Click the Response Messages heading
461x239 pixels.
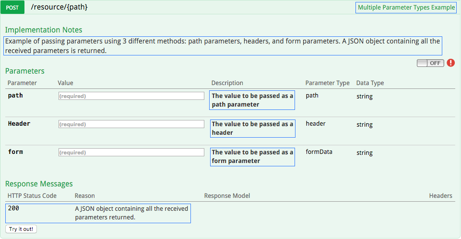click(x=39, y=184)
